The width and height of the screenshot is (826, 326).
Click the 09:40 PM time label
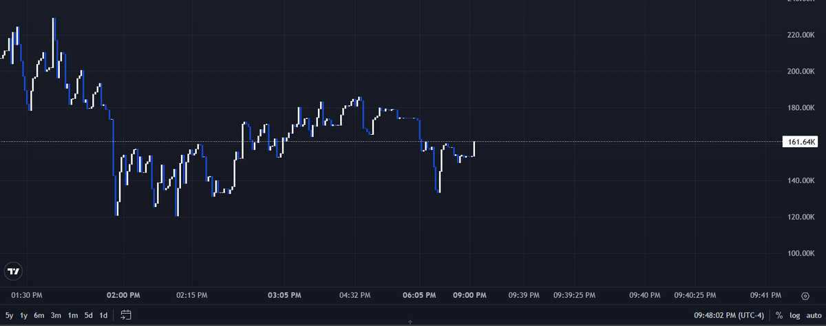click(644, 295)
